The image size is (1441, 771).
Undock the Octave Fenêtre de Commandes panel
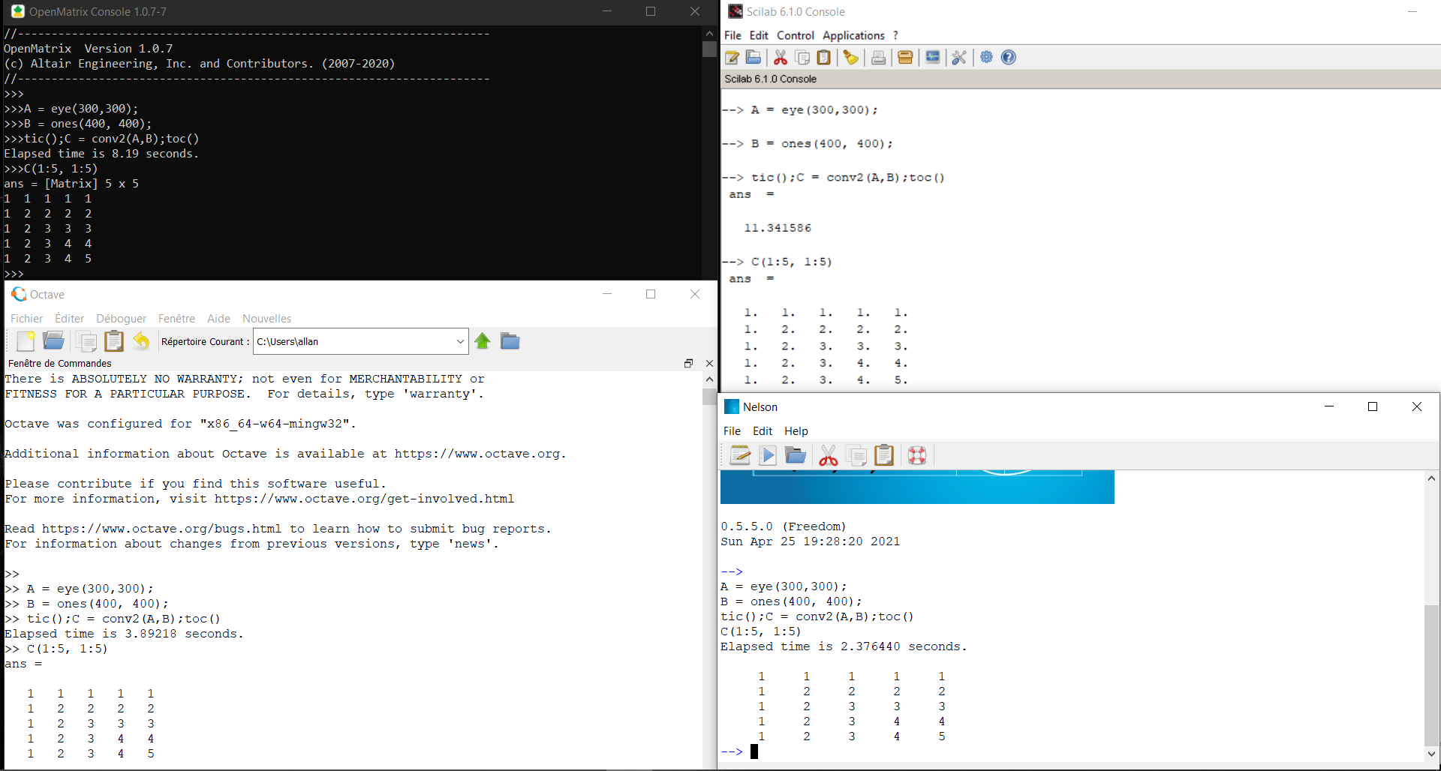pyautogui.click(x=688, y=363)
